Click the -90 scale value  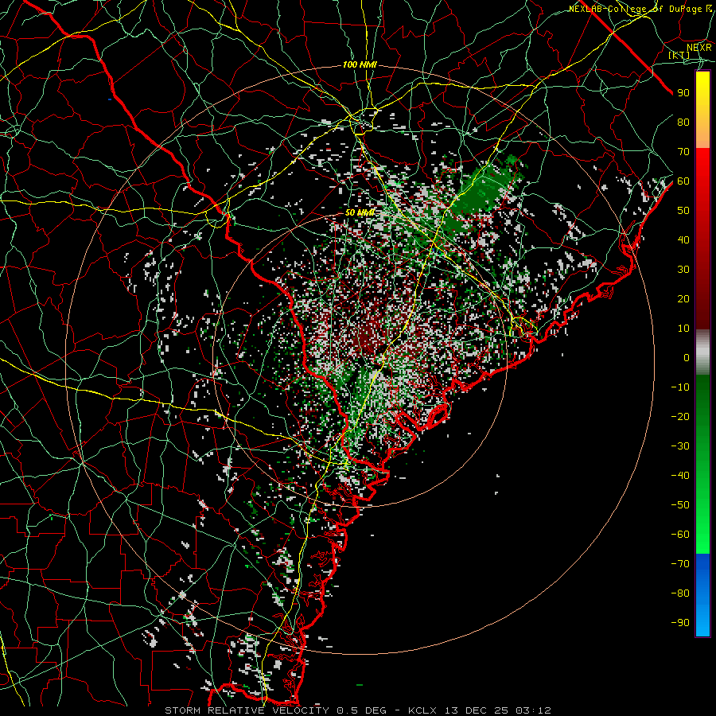tap(680, 623)
